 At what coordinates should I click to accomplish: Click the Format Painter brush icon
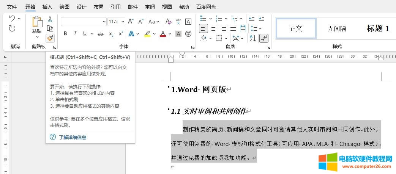coord(50,38)
